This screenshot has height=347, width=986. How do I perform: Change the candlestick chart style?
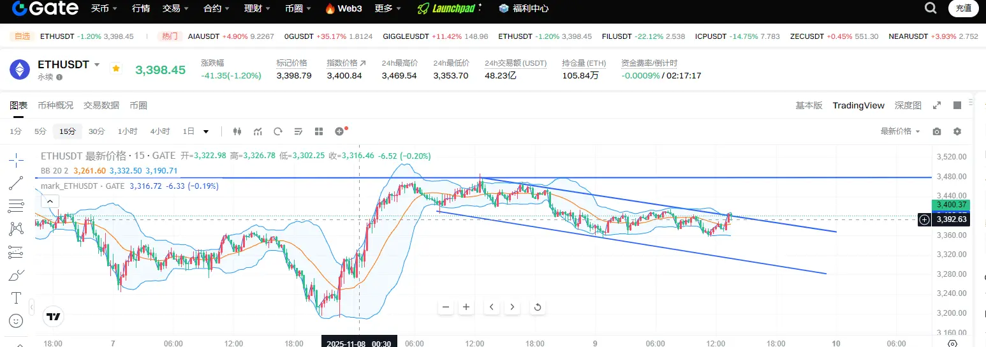pos(238,131)
